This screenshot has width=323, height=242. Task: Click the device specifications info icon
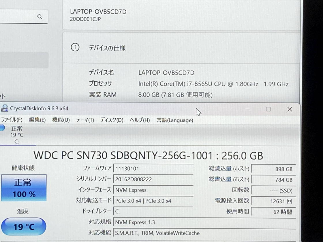75,48
